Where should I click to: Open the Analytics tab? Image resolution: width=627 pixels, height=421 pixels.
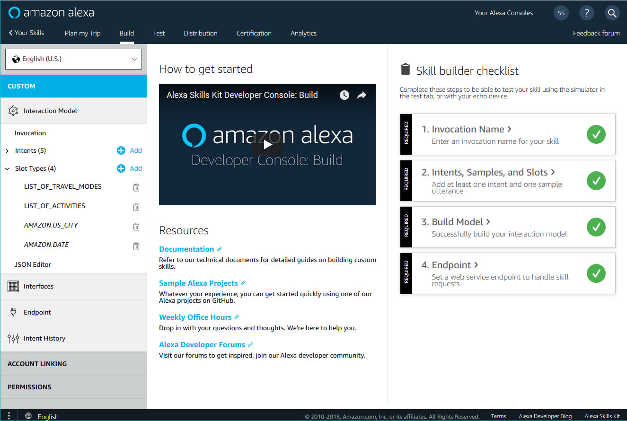click(x=304, y=33)
